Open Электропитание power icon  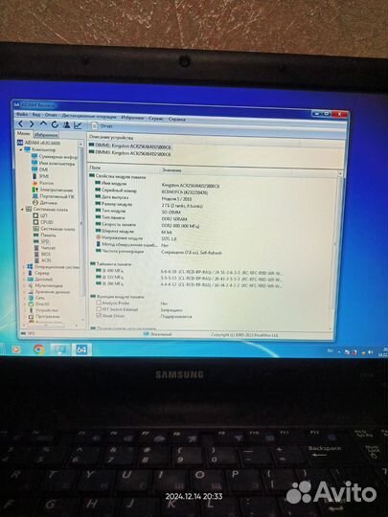pos(35,190)
